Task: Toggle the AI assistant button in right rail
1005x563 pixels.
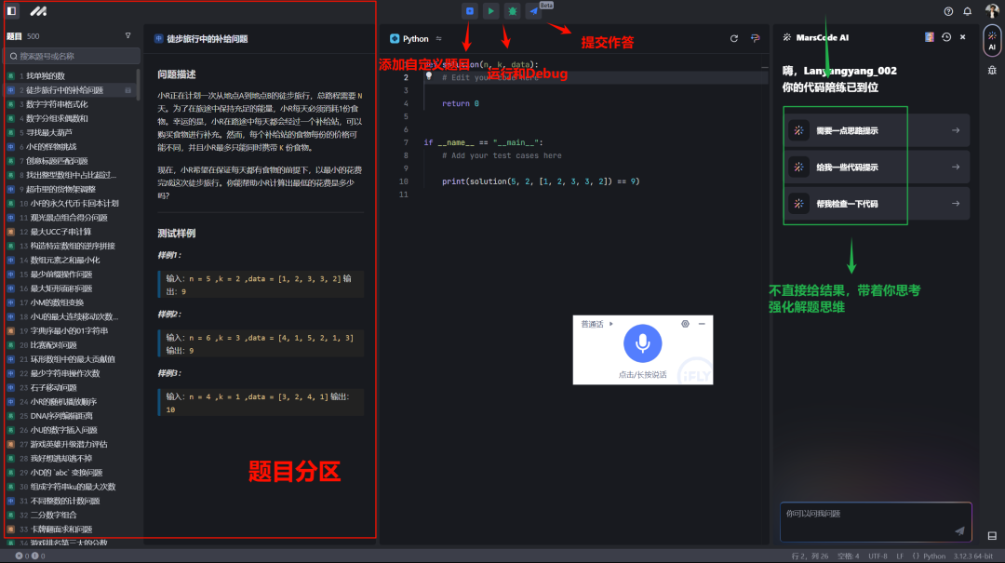Action: 992,40
